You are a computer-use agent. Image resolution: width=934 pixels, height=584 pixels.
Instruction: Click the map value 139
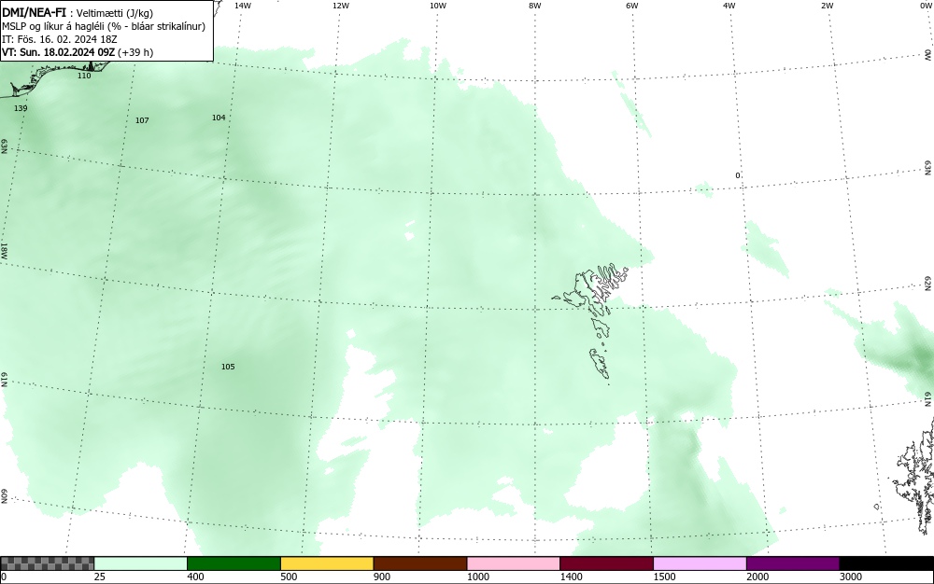tap(21, 108)
